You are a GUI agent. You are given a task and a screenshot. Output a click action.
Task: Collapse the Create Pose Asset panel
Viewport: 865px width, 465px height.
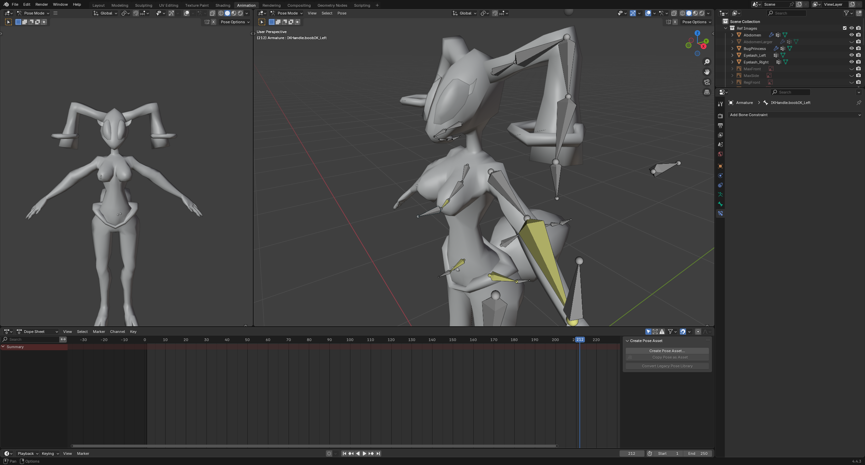click(627, 341)
